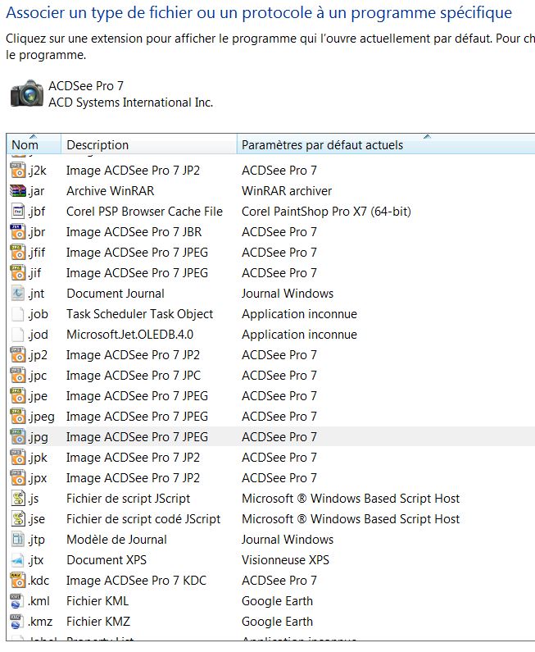Select the .jpg extension name
This screenshot has width=535, height=652.
click(38, 437)
